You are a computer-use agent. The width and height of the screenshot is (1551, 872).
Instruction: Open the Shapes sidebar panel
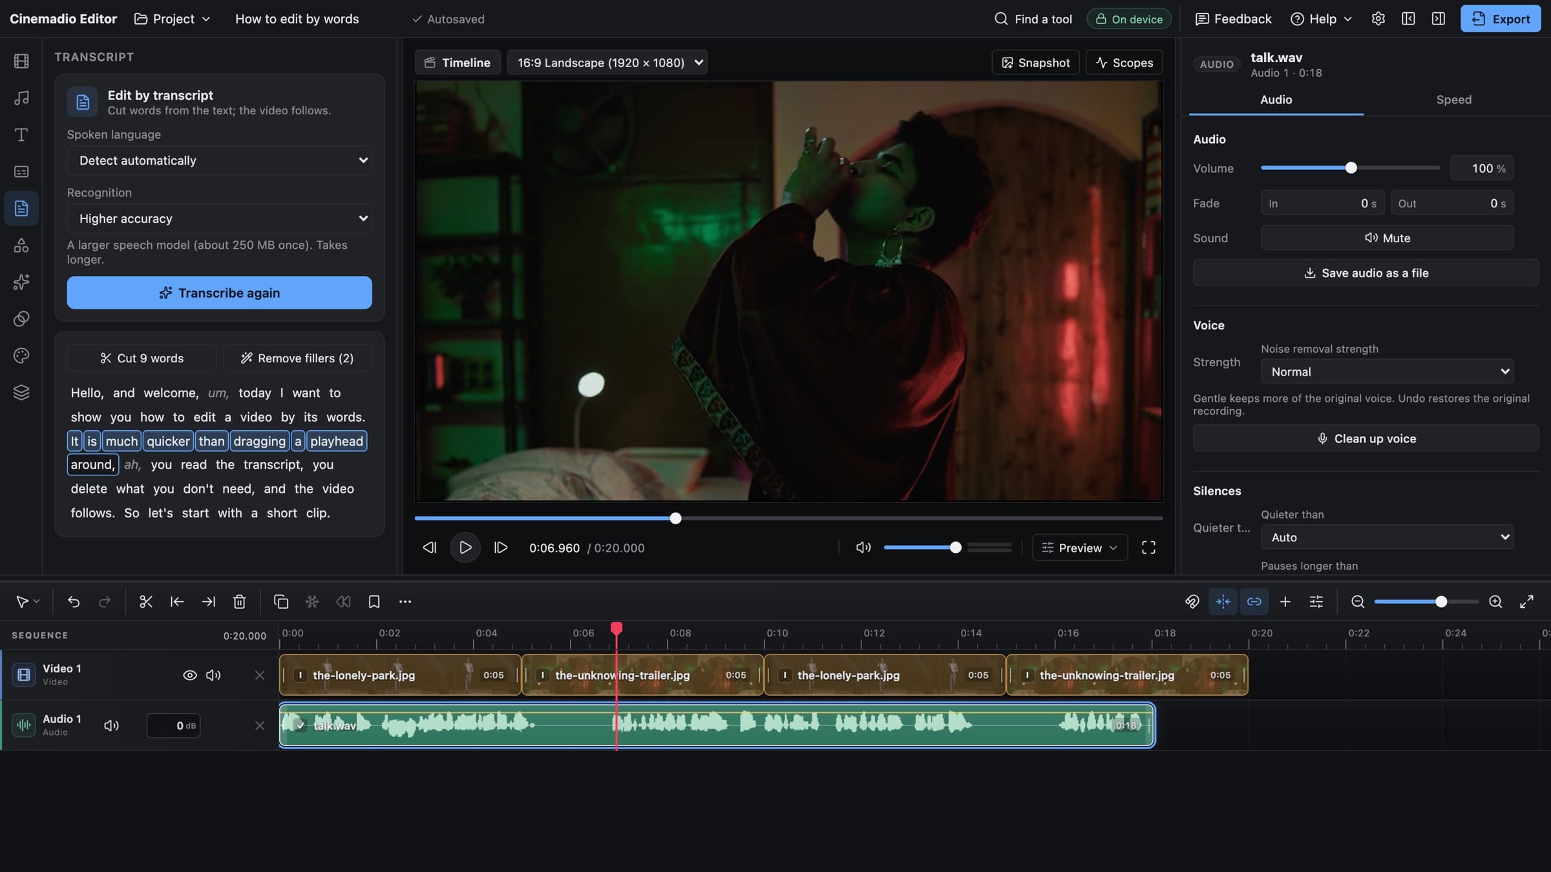(x=21, y=245)
